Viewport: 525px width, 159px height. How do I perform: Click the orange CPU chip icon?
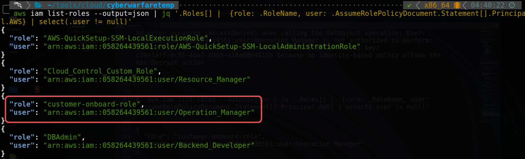(457, 5)
